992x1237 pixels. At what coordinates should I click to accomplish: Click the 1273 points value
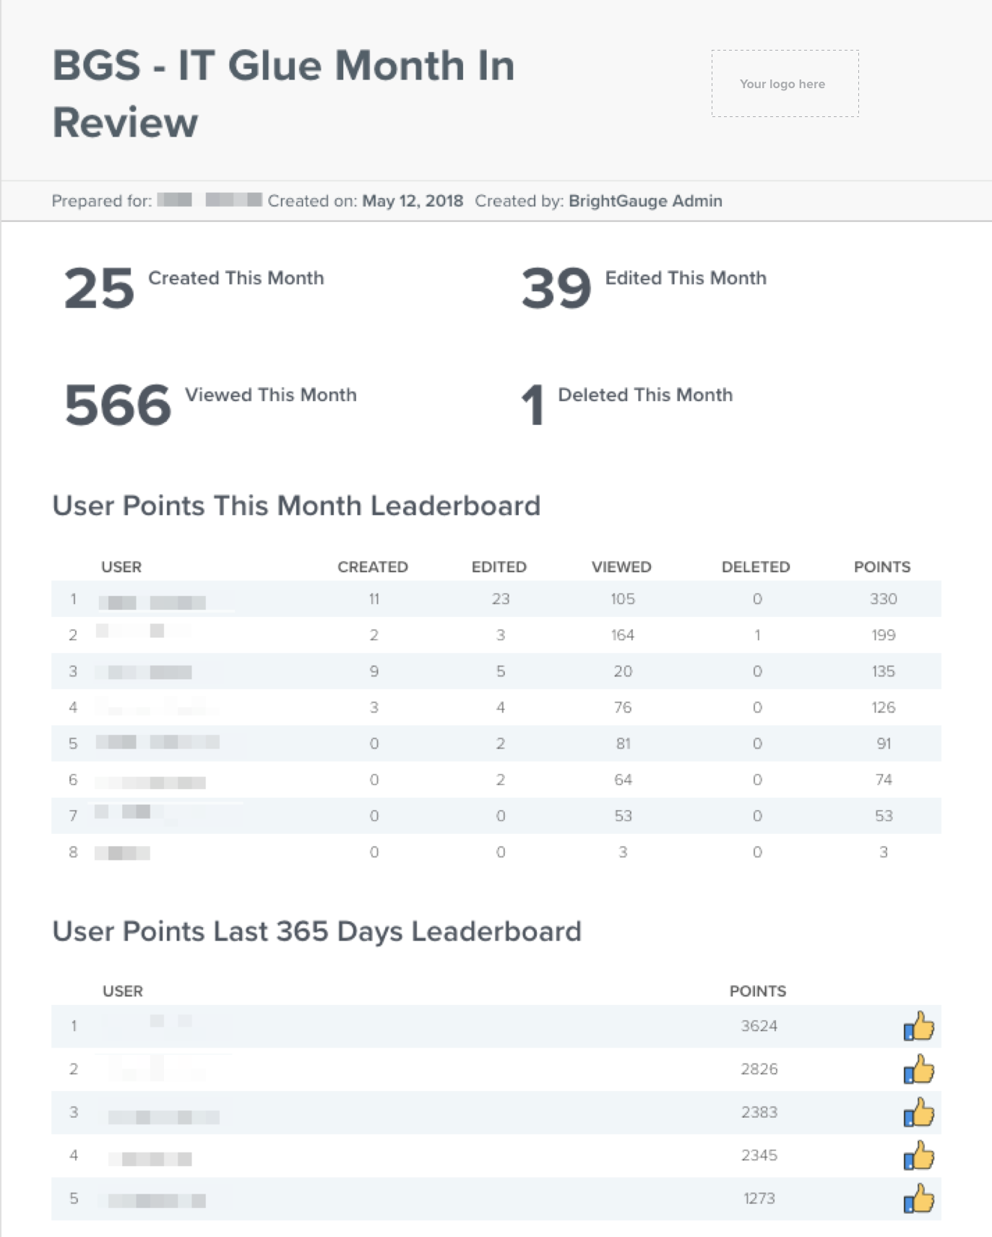click(759, 1199)
